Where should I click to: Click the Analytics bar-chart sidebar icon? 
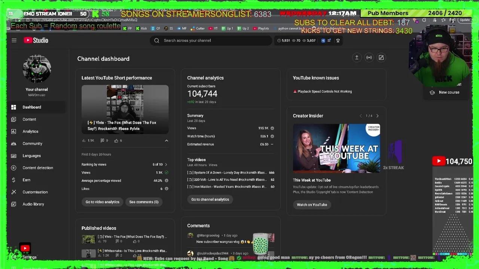point(13,132)
